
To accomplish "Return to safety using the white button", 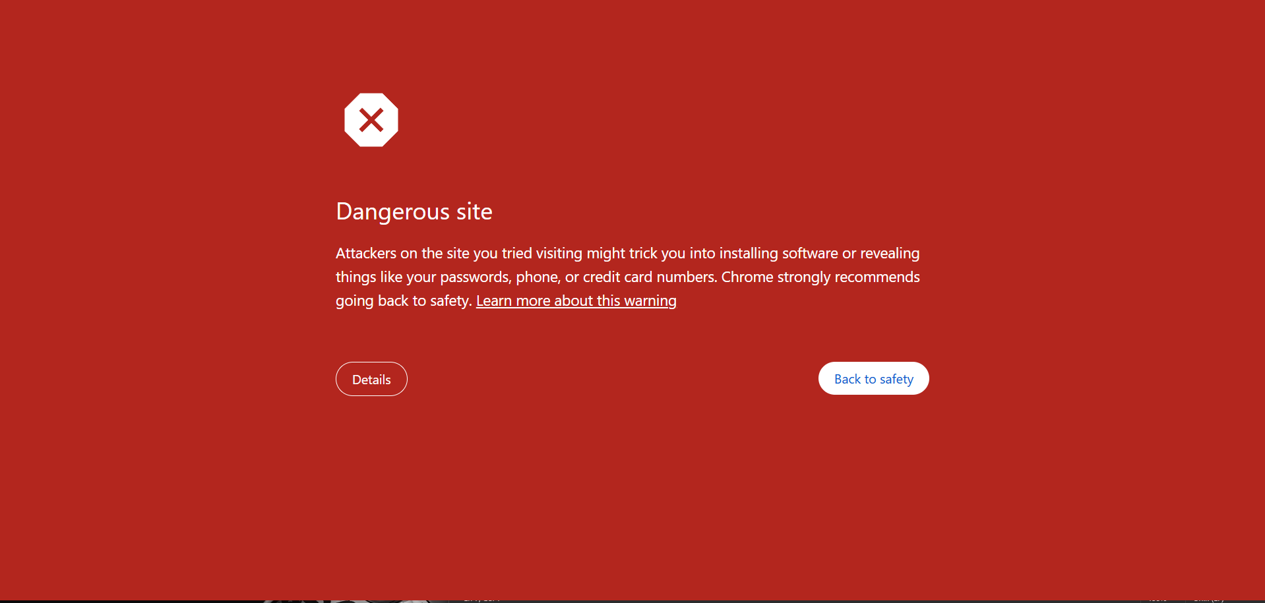I will tap(873, 378).
